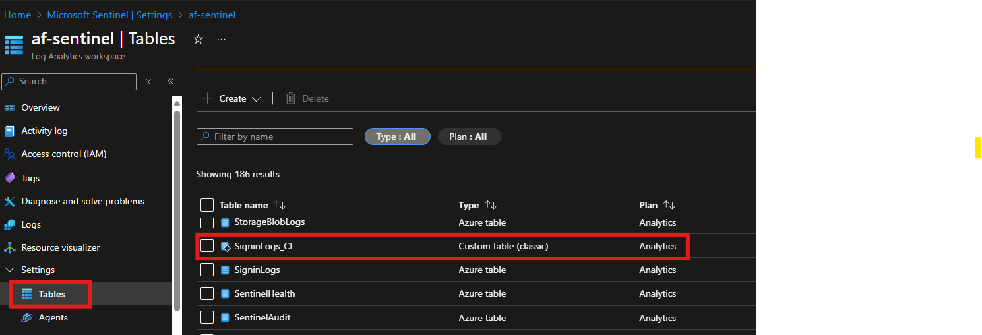Screen dimensions: 982x335
Task: Open the Create dropdown chevron
Action: (x=257, y=99)
